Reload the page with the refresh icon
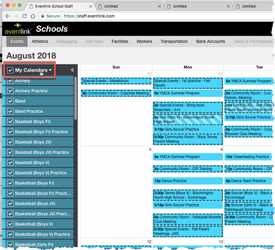Screen dimensions: 275x250 [25, 16]
